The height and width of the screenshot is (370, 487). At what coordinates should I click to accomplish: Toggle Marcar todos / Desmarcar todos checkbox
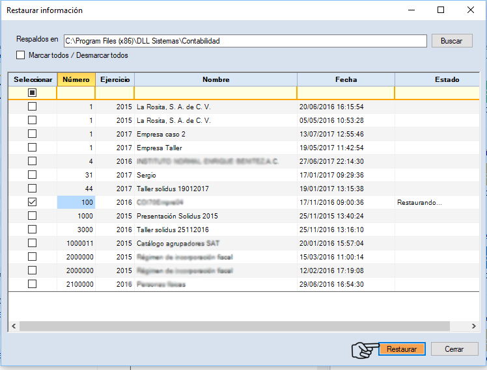coord(21,55)
